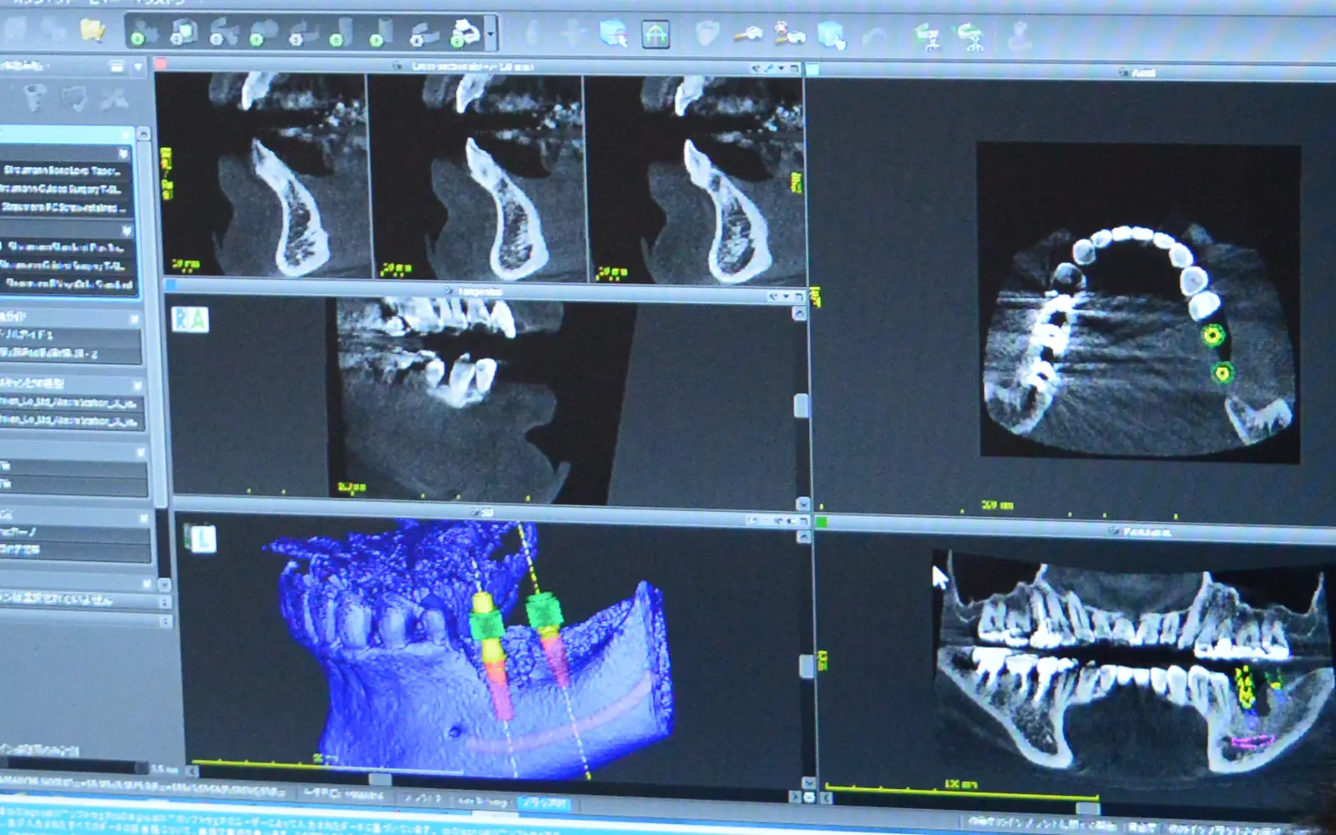Viewport: 1336px width, 835px height.
Task: Open the left panel layout dropdown arrow
Action: pyautogui.click(x=138, y=66)
